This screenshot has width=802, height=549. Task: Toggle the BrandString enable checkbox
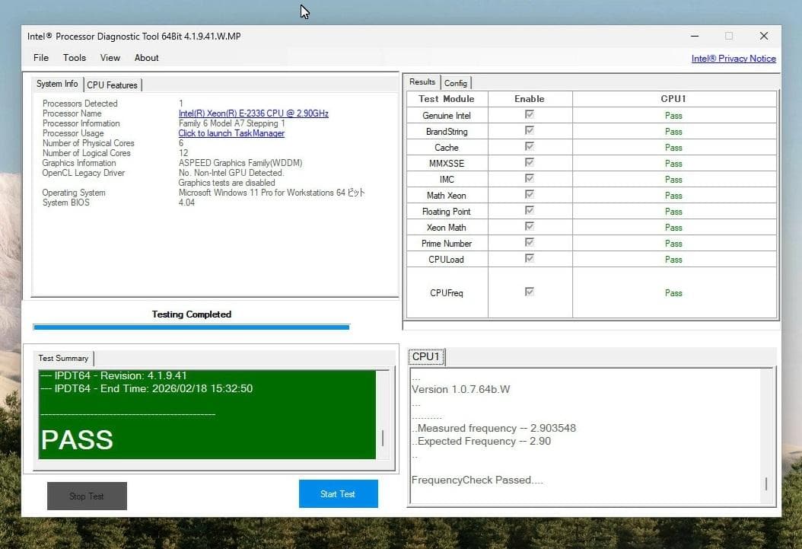pyautogui.click(x=530, y=130)
